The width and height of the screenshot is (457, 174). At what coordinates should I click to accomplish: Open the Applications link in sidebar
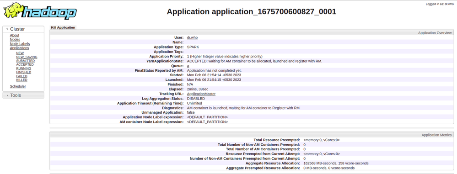click(x=19, y=48)
